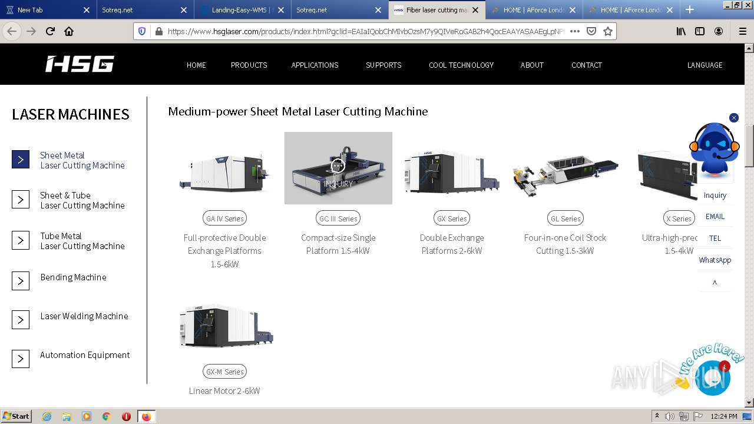The width and height of the screenshot is (754, 424).
Task: Collapse the side contact panel caret
Action: point(715,283)
